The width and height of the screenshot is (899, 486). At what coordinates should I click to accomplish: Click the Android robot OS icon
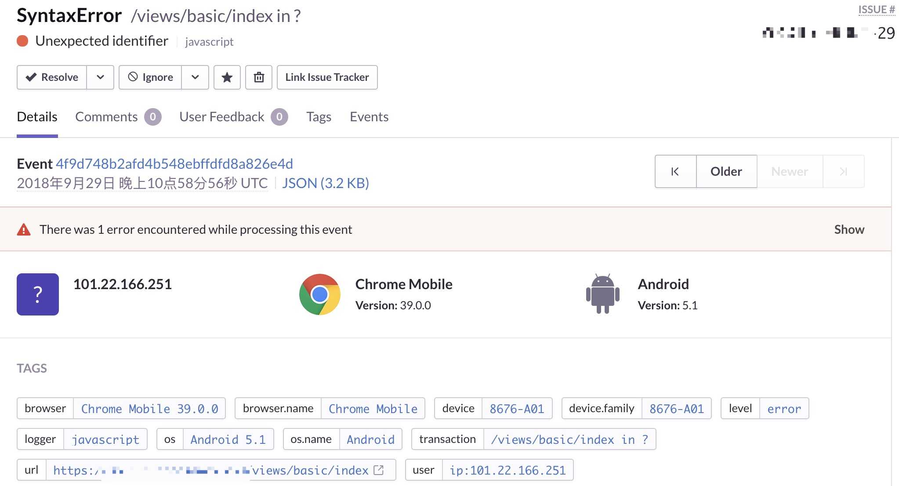point(602,294)
